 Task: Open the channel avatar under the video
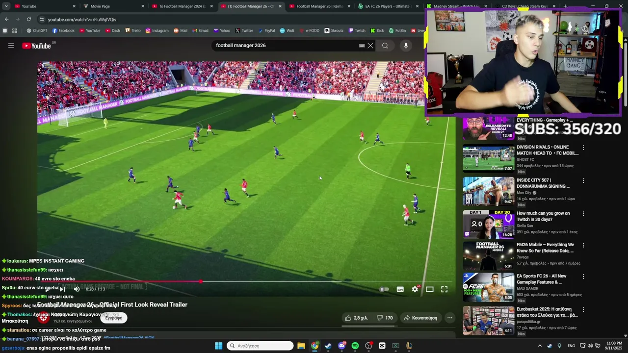tap(44, 318)
